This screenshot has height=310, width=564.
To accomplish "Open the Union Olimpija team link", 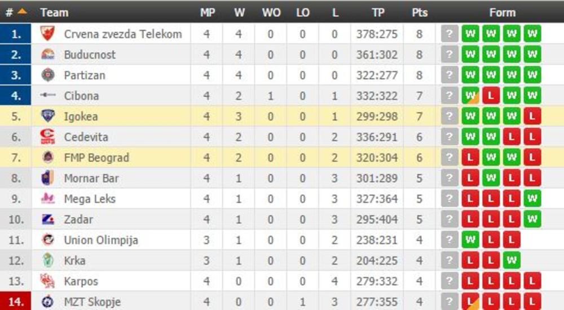I will (x=101, y=240).
